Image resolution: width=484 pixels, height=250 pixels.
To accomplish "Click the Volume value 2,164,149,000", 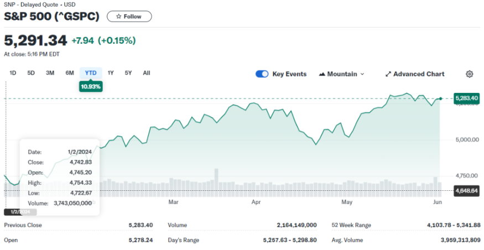I will pos(296,225).
